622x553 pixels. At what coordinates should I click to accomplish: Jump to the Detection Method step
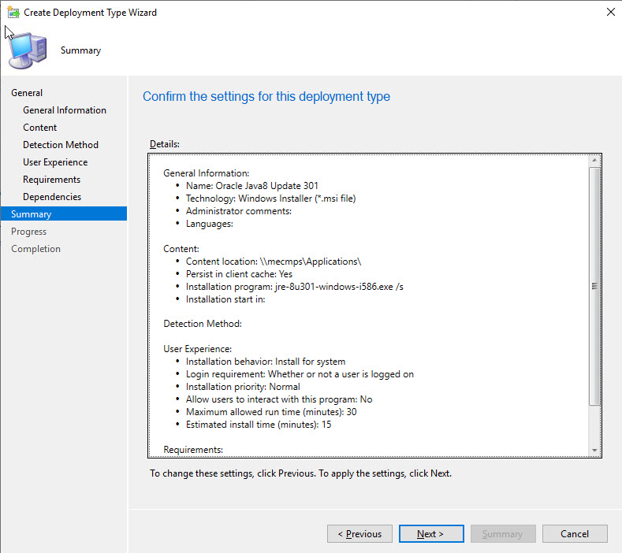point(61,145)
